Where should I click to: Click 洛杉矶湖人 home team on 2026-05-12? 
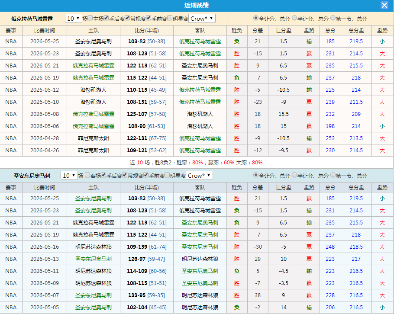tap(94, 90)
